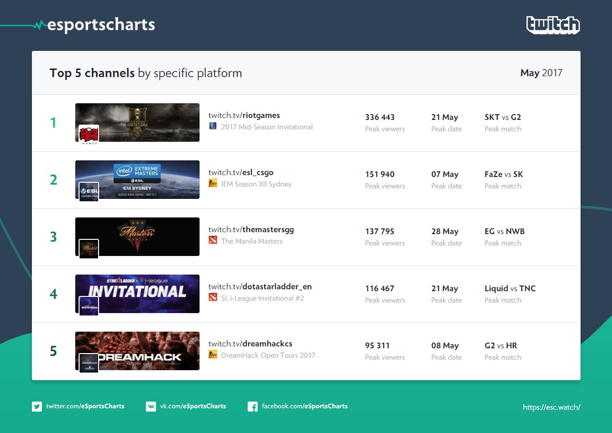612x433 pixels.
Task: Visit the twitch.tv/themastersgg channel link
Action: pyautogui.click(x=251, y=229)
